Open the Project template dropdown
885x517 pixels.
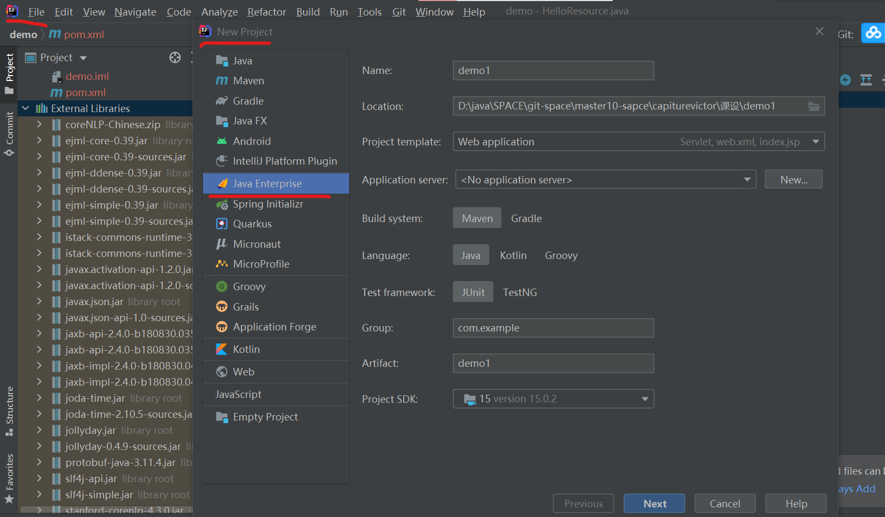(639, 142)
